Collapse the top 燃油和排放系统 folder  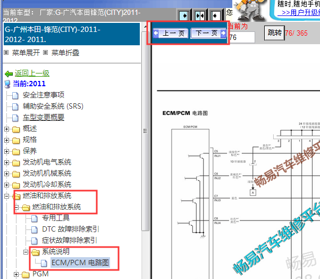point(6,196)
